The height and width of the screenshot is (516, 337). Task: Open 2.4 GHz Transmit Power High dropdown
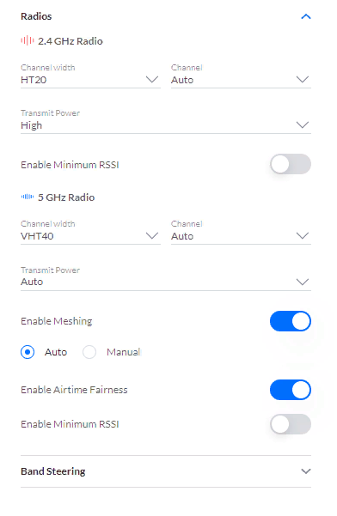coord(166,121)
